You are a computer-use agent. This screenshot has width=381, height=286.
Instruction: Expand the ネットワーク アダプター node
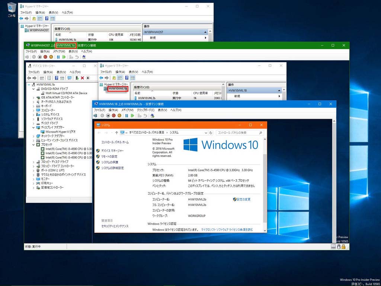coord(33,136)
